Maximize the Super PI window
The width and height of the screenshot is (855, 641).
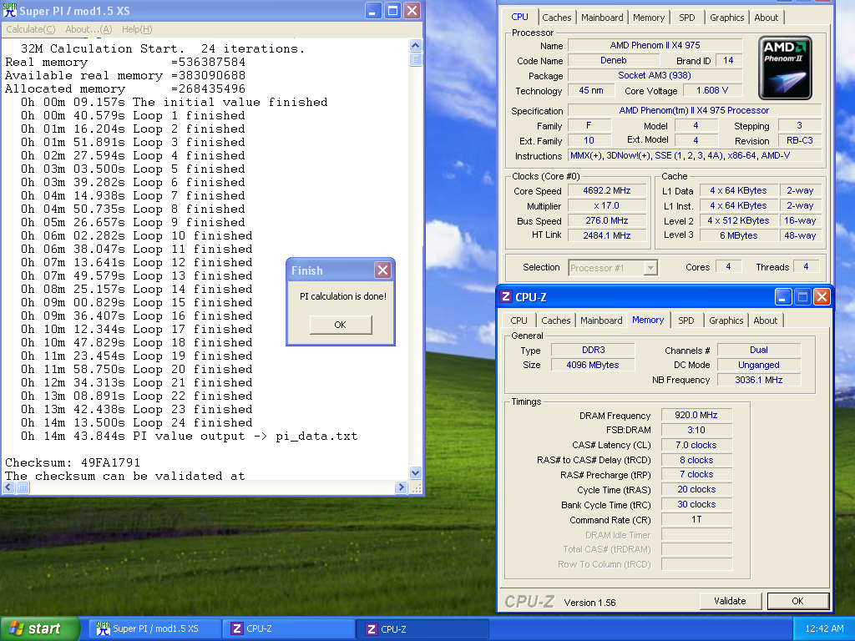click(392, 10)
